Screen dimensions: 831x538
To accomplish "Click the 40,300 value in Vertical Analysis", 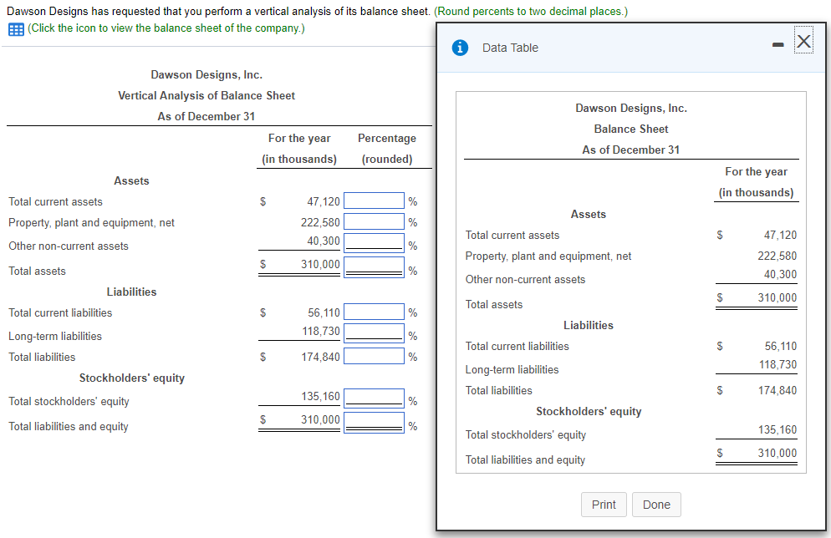I will [x=324, y=241].
